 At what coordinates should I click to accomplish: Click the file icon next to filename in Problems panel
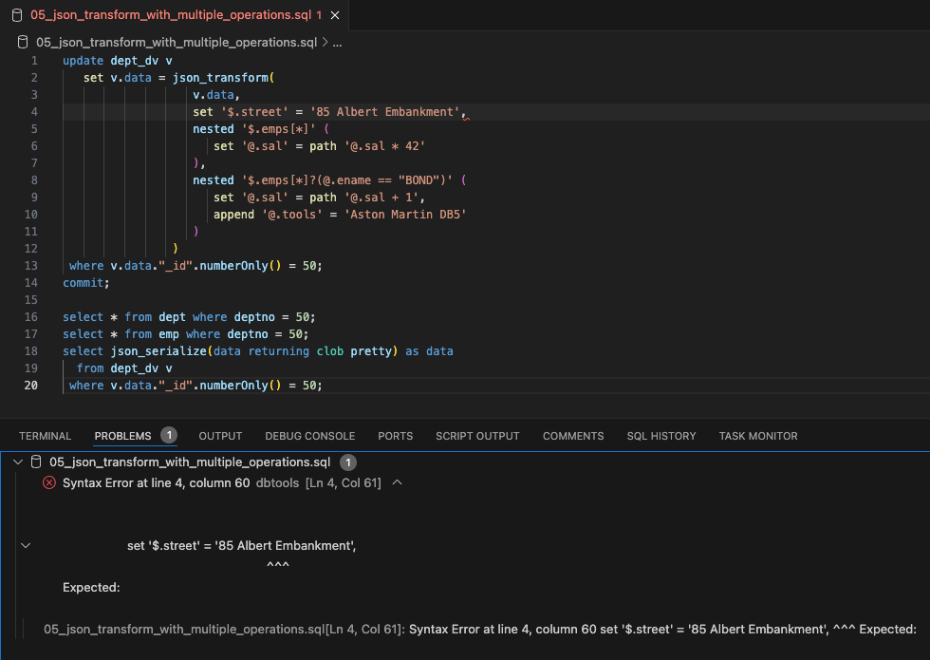point(35,462)
